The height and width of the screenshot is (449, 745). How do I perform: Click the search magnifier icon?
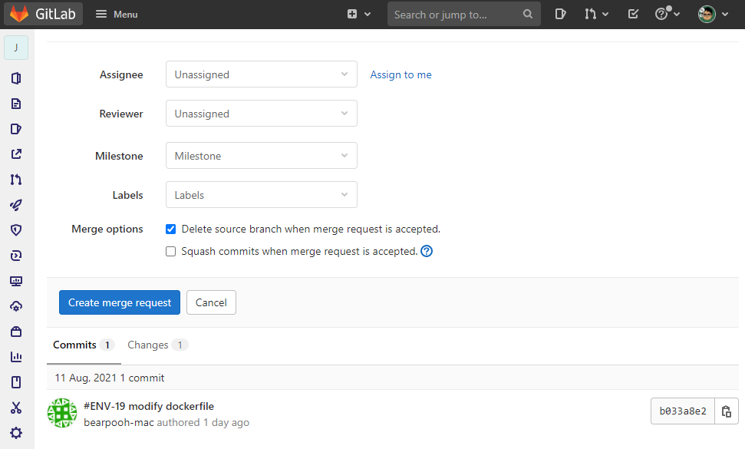tap(528, 15)
